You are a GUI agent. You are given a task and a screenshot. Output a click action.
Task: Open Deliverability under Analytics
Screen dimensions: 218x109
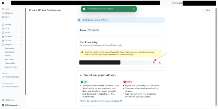coord(10,63)
